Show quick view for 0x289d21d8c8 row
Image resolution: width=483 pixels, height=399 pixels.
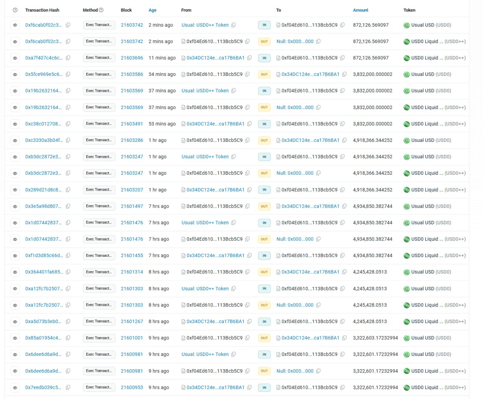[15, 190]
